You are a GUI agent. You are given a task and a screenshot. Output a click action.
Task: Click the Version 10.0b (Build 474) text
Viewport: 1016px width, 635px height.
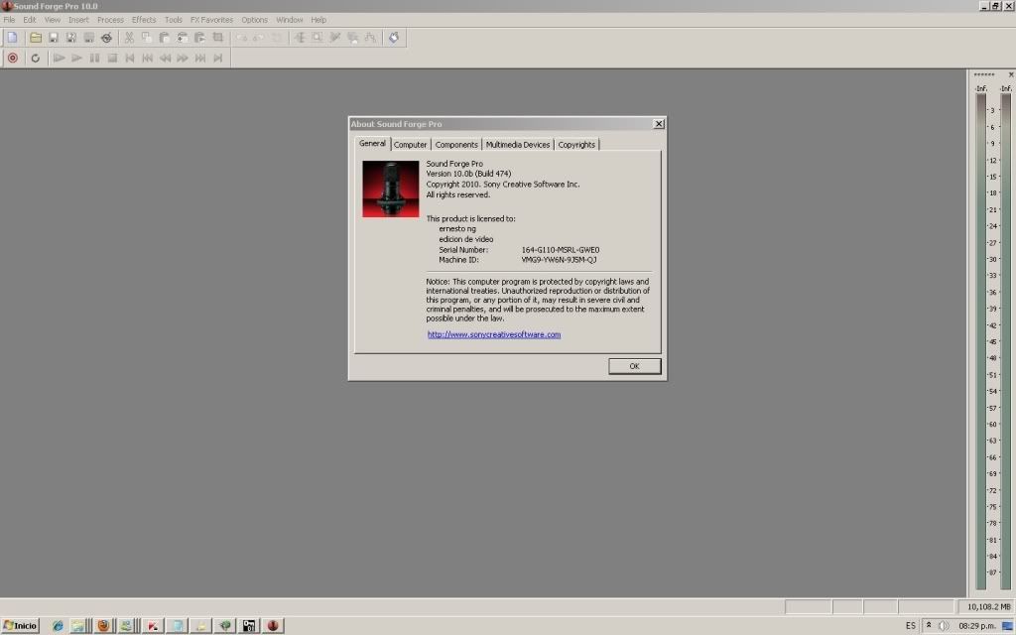point(468,174)
